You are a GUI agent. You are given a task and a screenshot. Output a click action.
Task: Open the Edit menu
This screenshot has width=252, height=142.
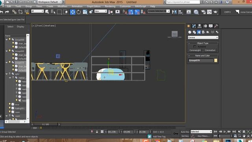pyautogui.click(x=9, y=6)
